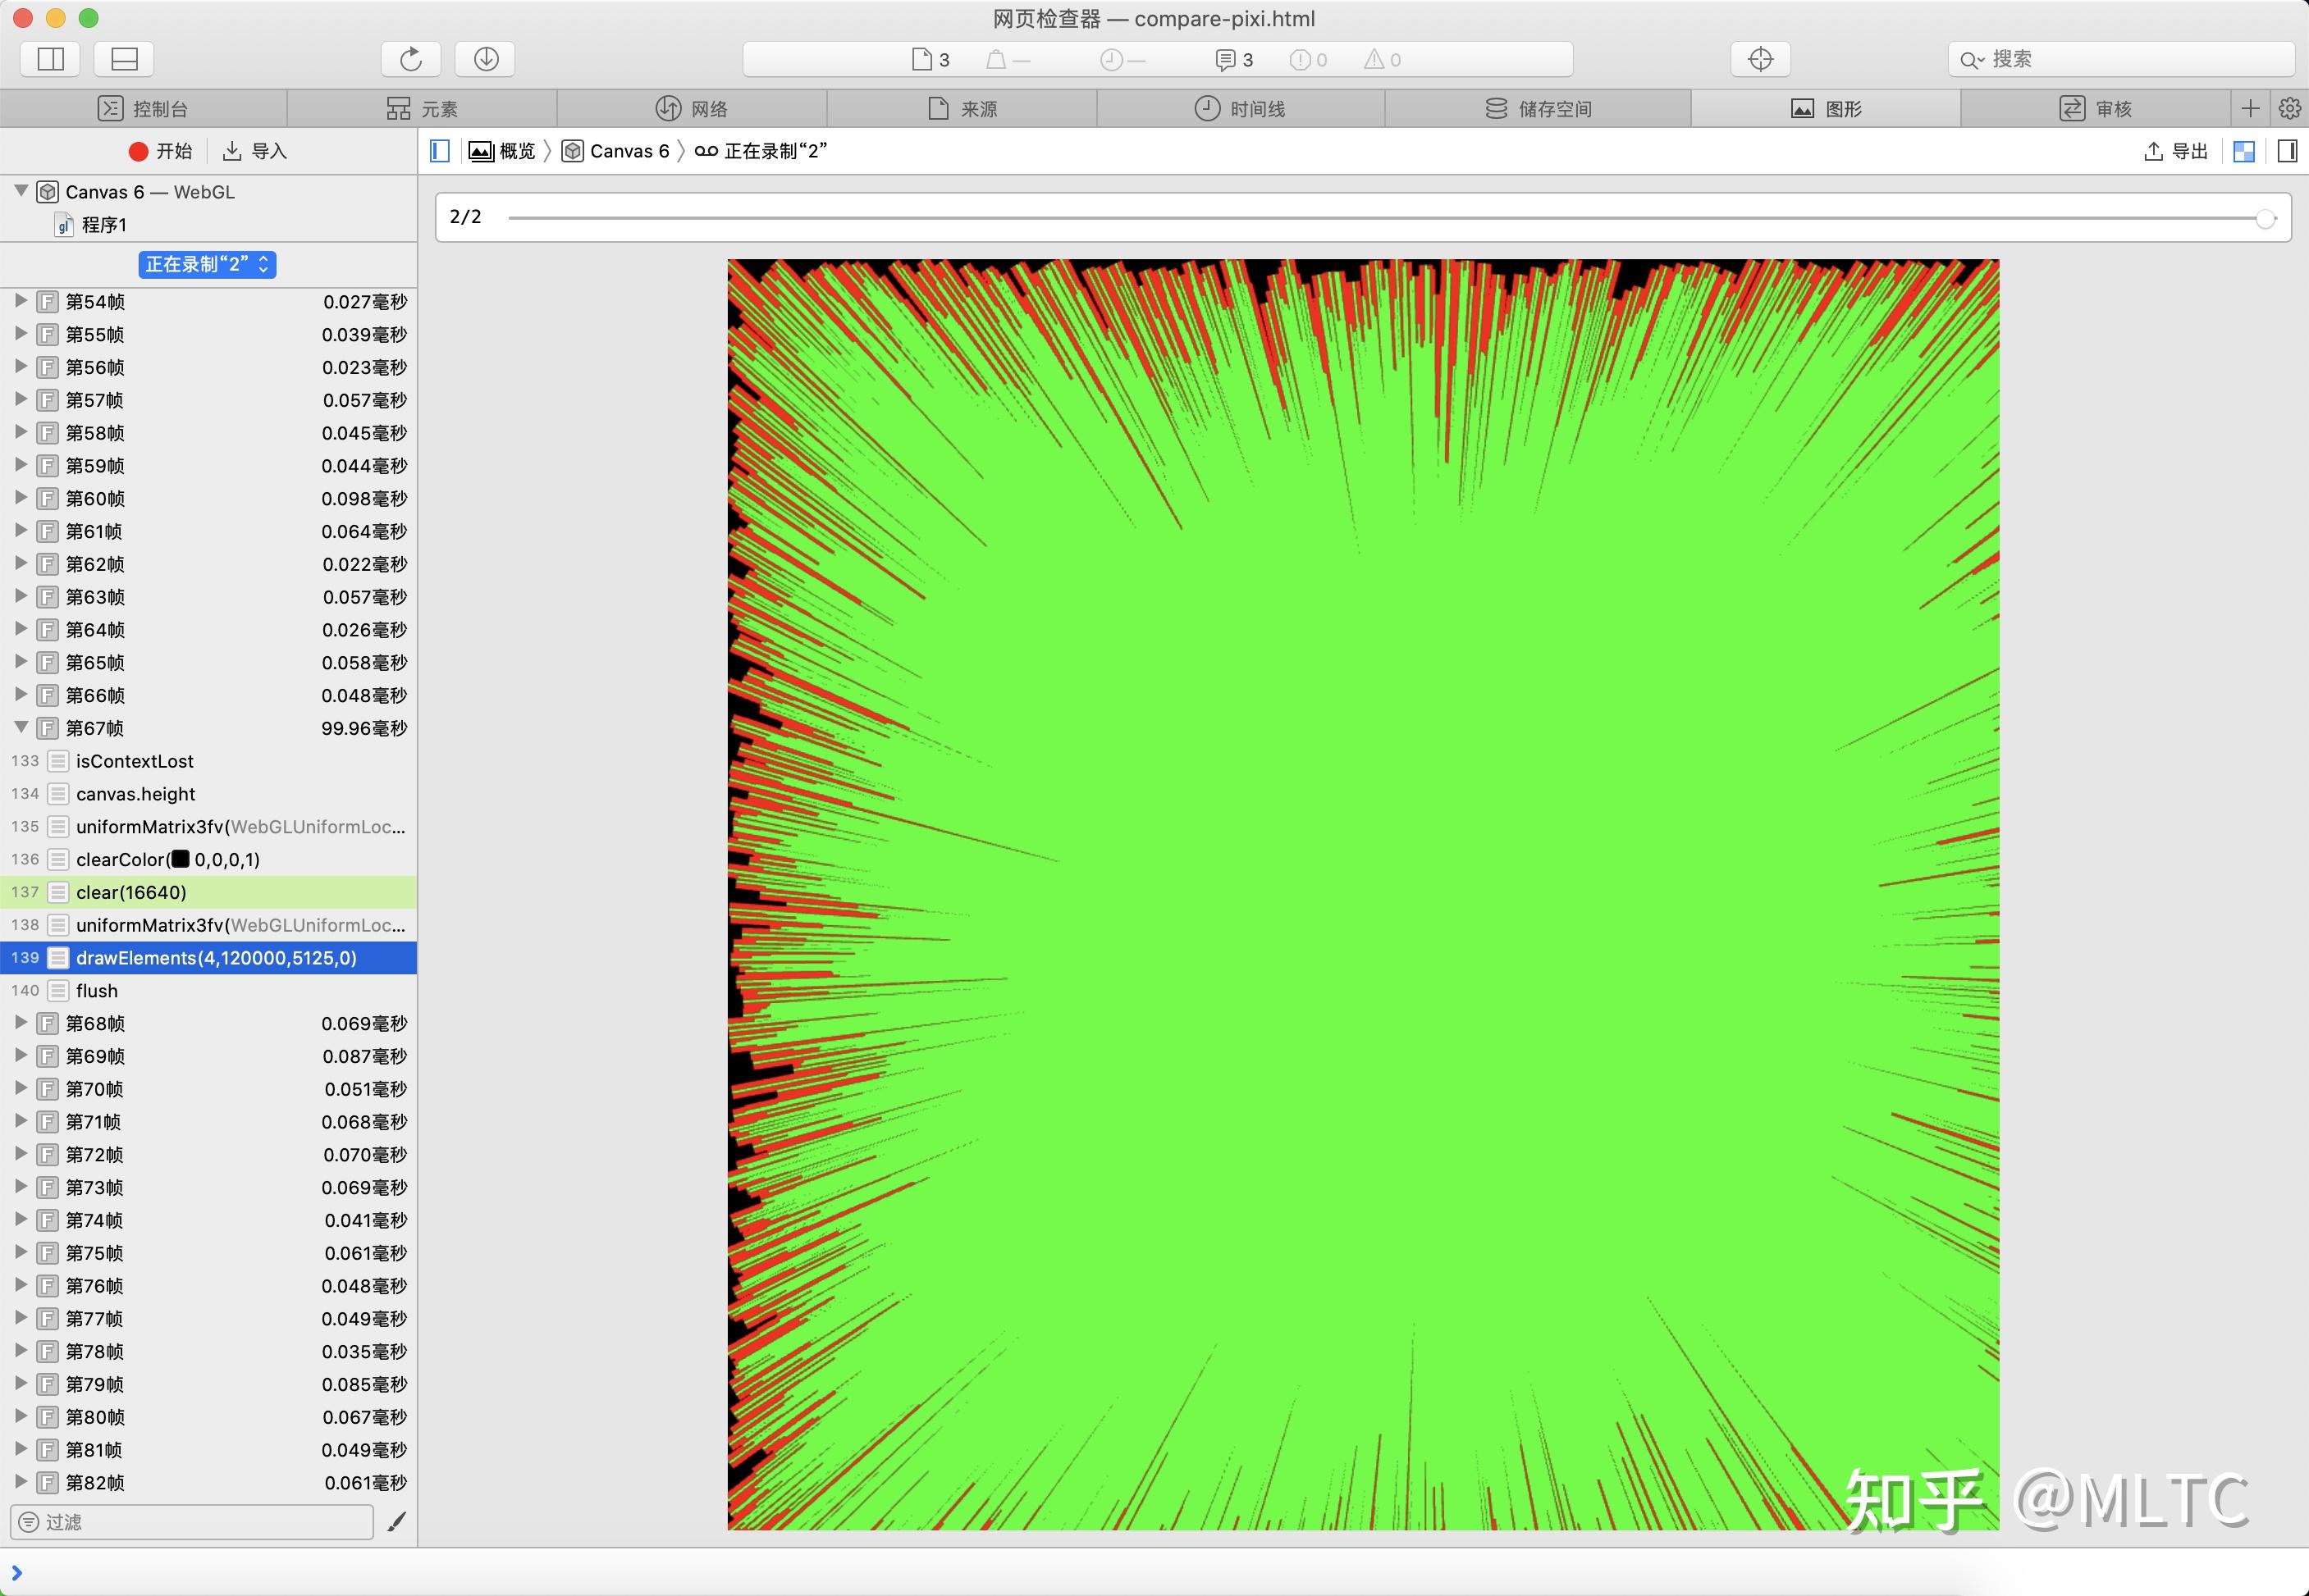Switch to the Timelines tab

1241,108
